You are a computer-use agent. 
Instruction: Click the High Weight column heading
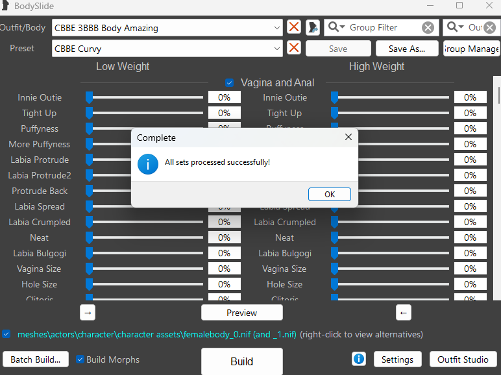tap(376, 66)
